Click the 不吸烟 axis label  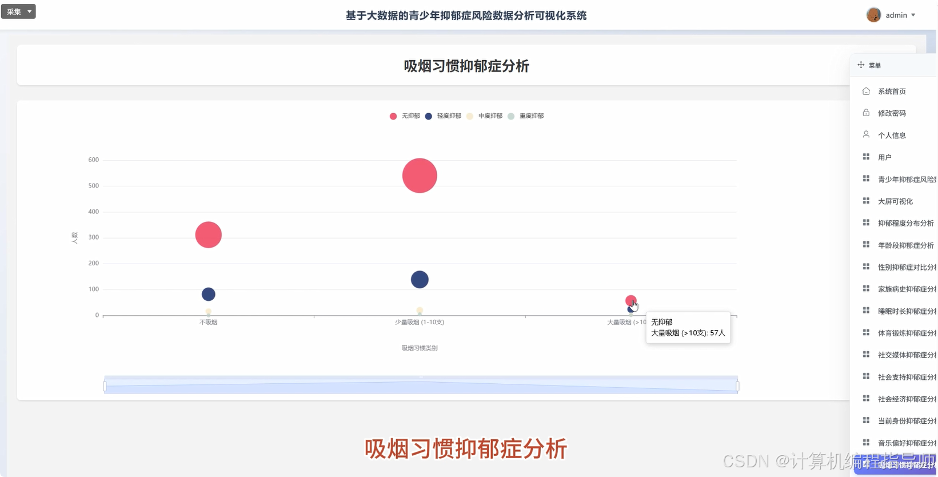click(208, 323)
